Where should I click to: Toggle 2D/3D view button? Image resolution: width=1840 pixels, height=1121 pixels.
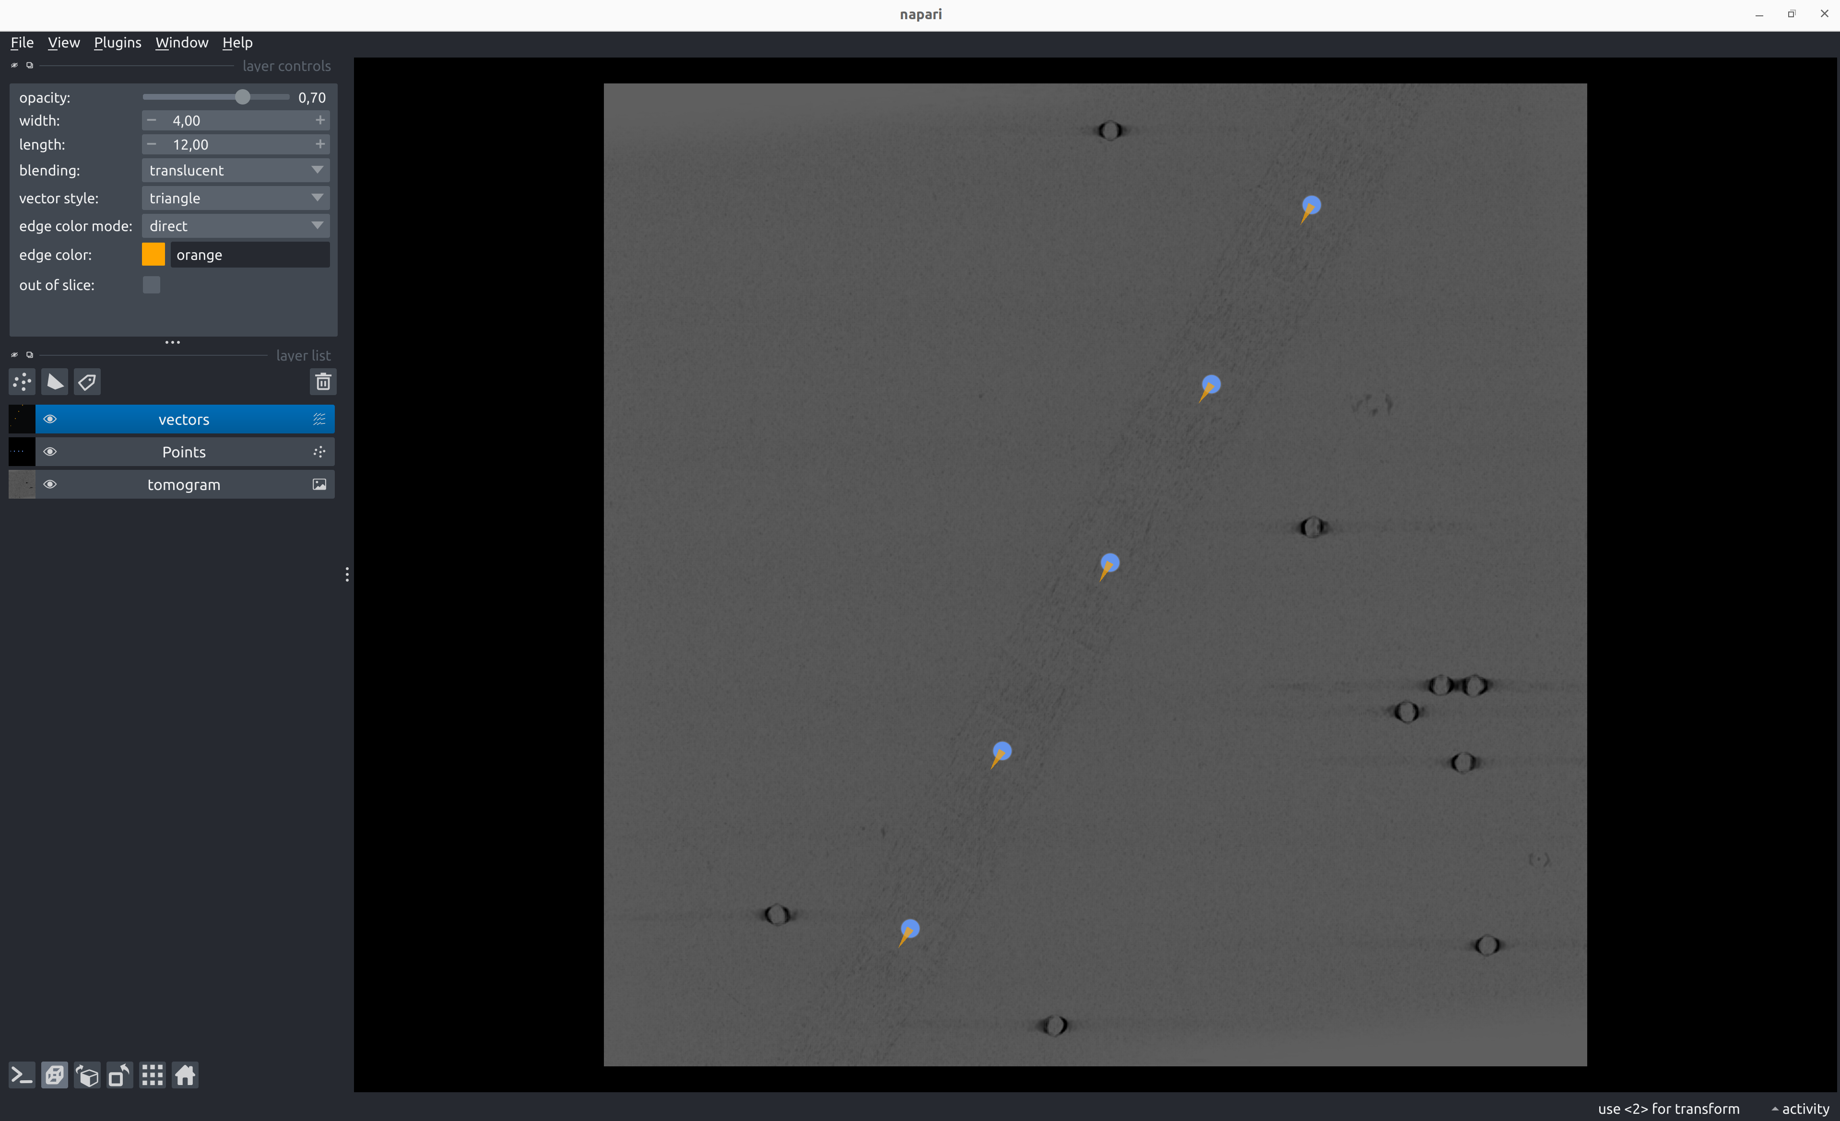(x=55, y=1075)
